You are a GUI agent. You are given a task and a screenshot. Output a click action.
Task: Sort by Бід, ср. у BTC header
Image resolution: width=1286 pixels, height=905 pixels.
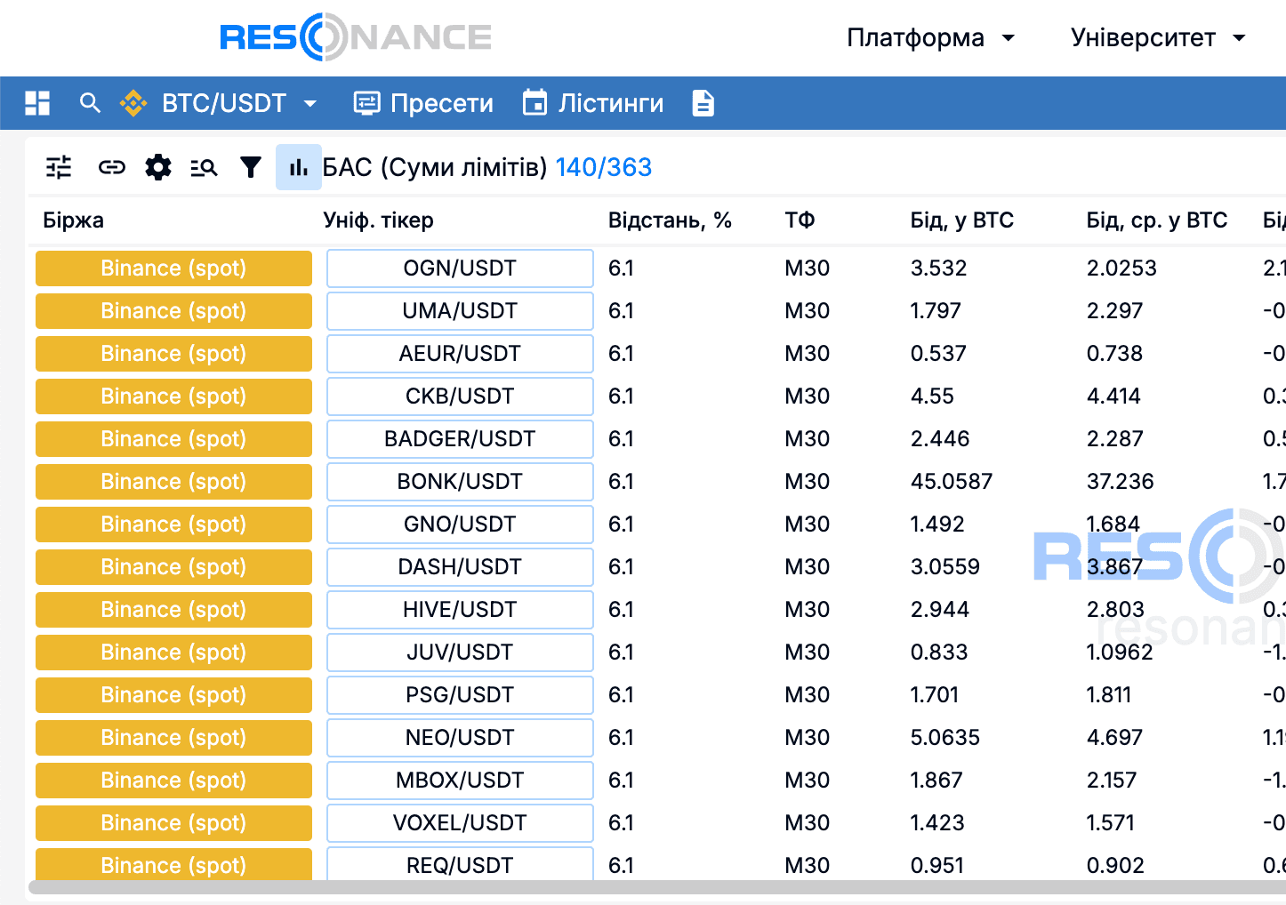pos(1157,220)
